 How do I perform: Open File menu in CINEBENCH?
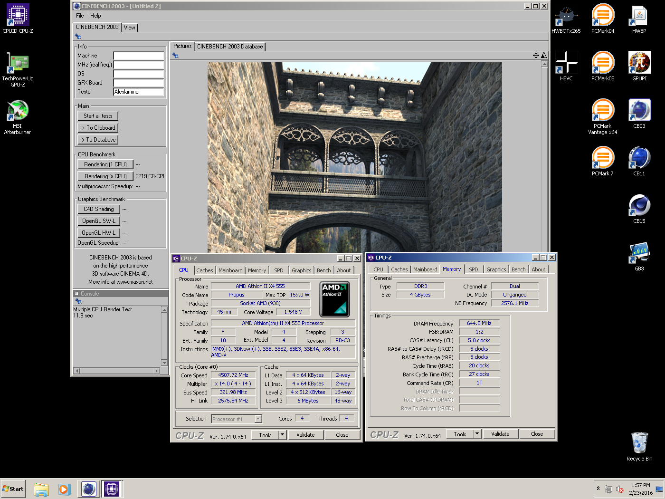point(80,16)
